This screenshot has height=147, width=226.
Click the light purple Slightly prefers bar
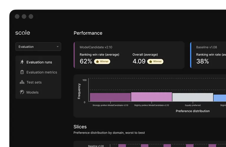coord(152,97)
